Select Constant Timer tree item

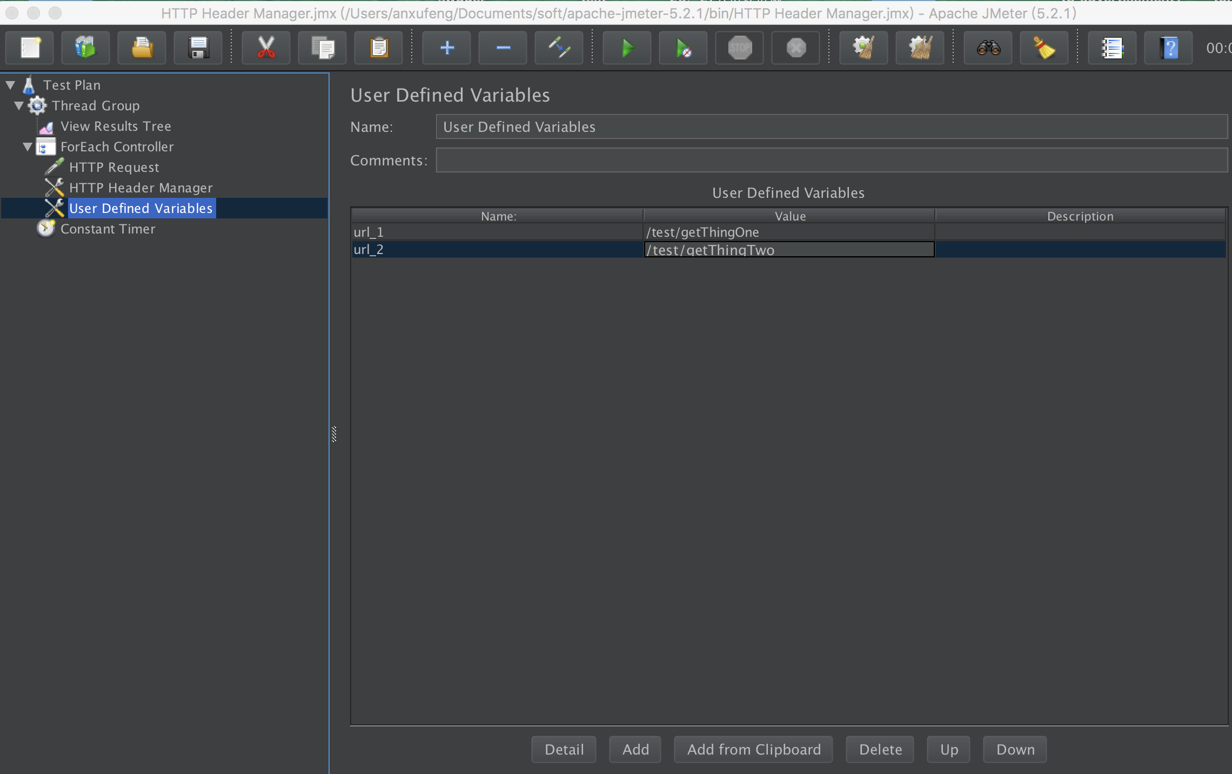point(108,229)
